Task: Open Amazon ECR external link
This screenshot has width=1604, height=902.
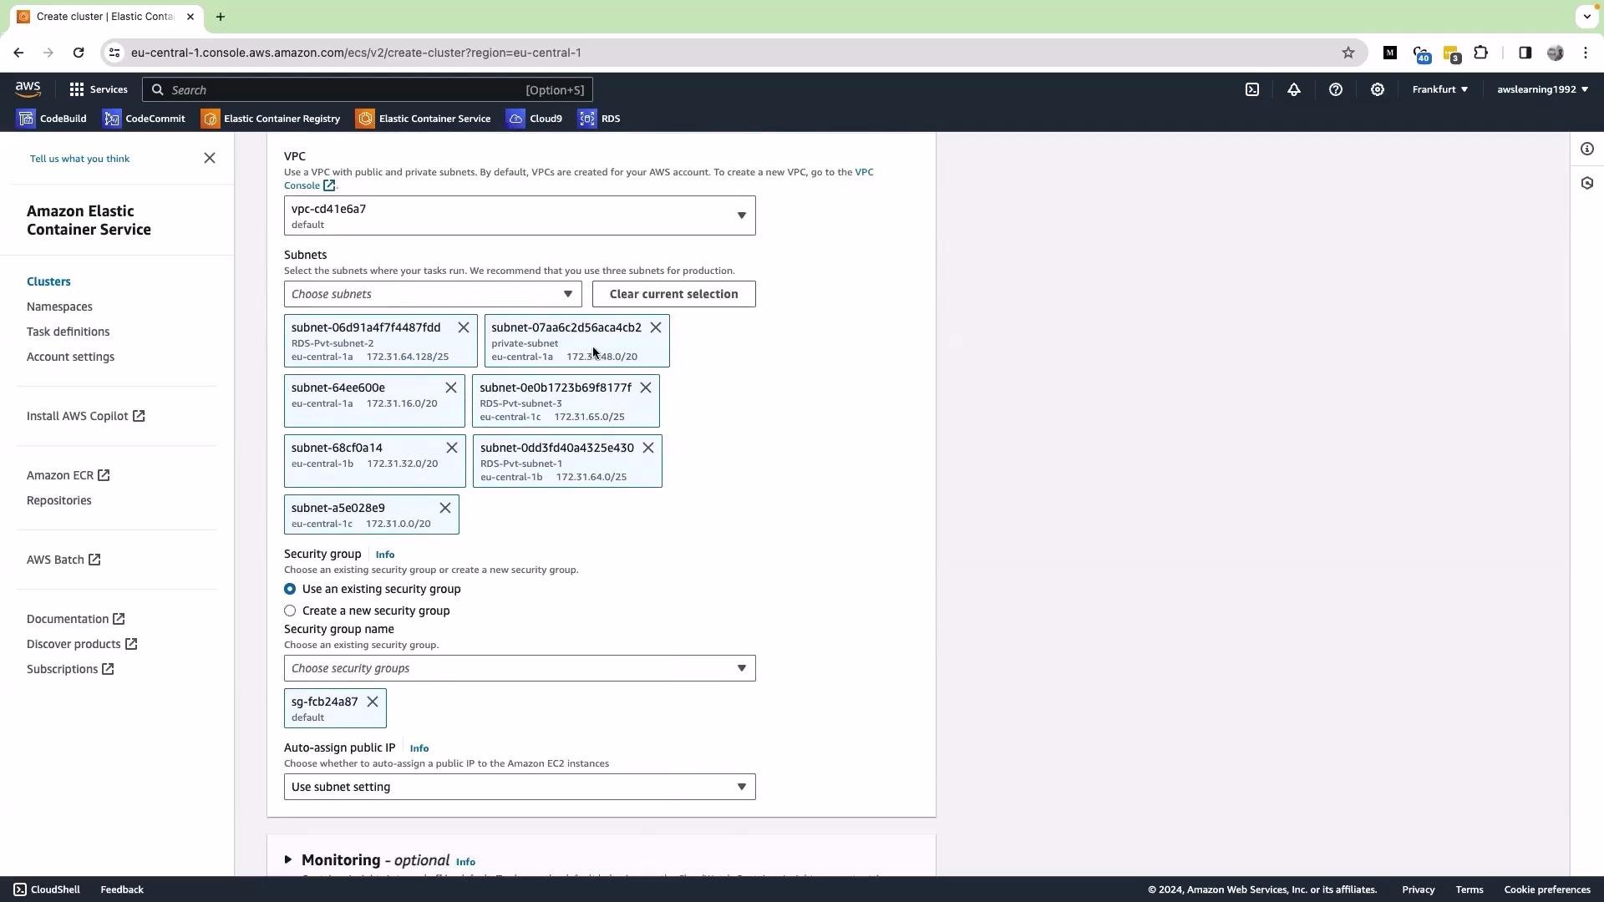Action: (x=68, y=475)
